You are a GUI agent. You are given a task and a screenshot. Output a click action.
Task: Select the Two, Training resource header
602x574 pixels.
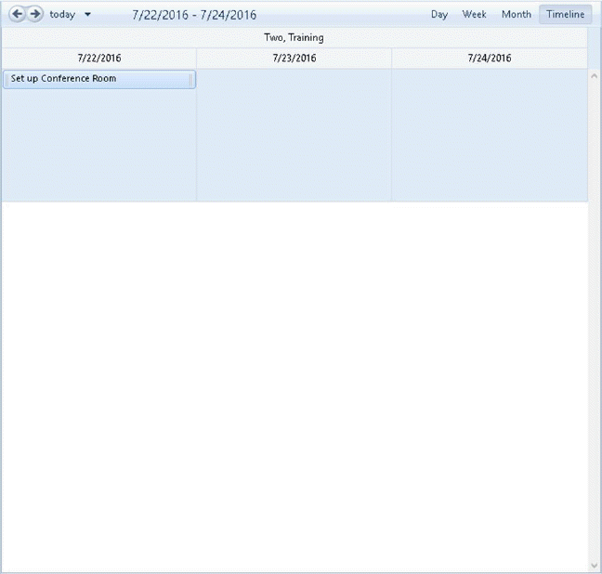(x=294, y=38)
